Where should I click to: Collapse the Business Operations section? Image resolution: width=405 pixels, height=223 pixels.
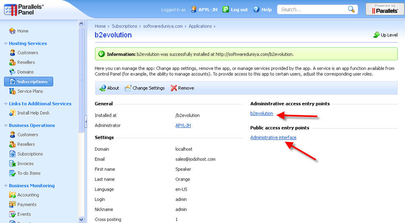(x=6, y=126)
